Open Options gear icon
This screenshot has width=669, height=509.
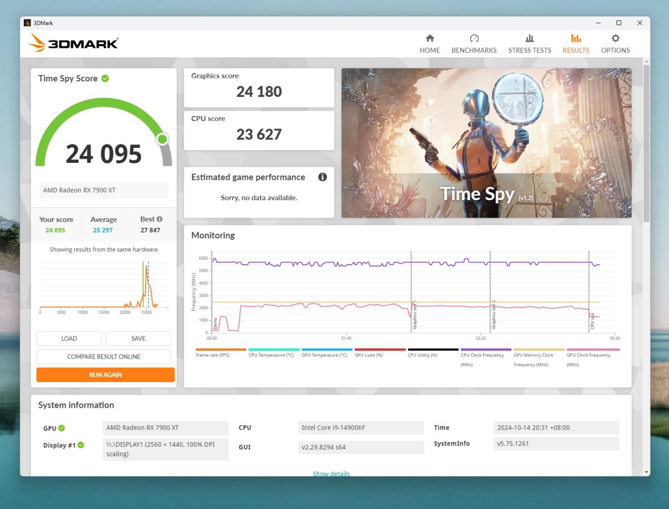point(615,39)
